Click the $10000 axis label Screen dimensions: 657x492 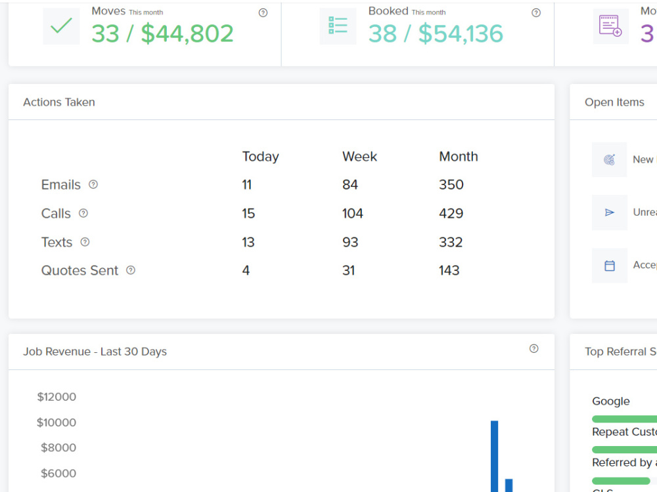click(57, 422)
